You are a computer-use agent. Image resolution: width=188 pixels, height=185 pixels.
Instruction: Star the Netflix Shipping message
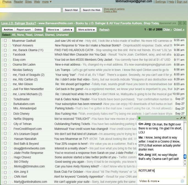coord(10,119)
